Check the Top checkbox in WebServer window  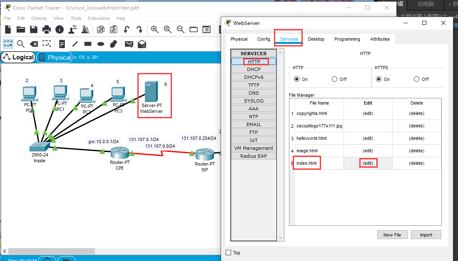(229, 253)
